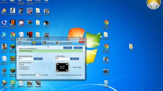Screen dimensions: 163x91
Task: Select the top-left overlay corner dot
Action: pyautogui.click(x=58, y=64)
